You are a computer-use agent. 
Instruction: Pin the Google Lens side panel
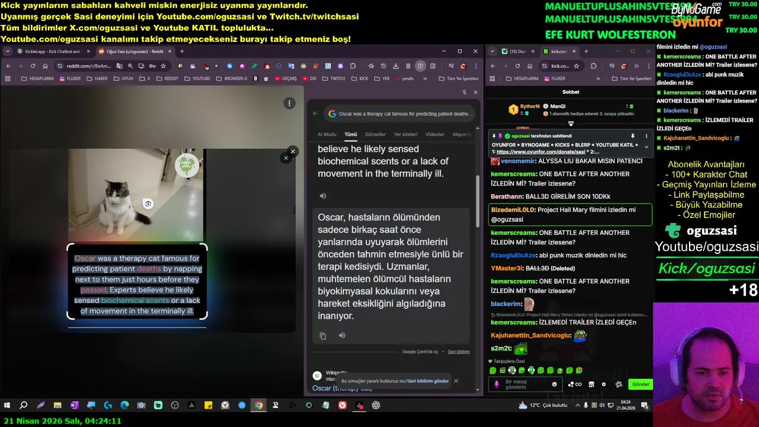click(464, 92)
